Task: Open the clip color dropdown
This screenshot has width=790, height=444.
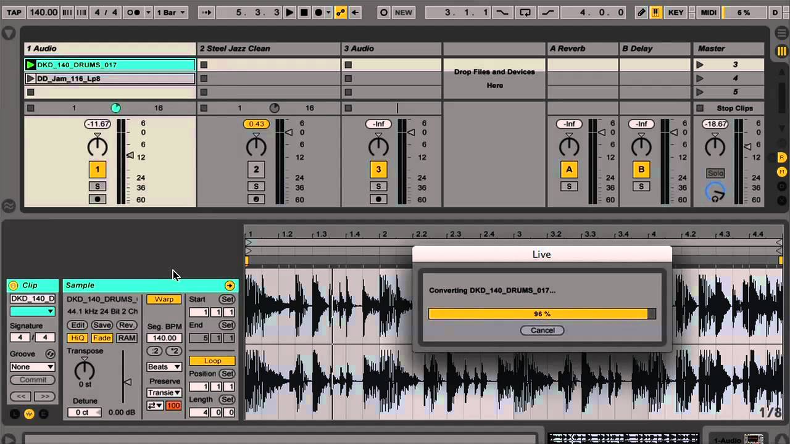Action: tap(32, 311)
